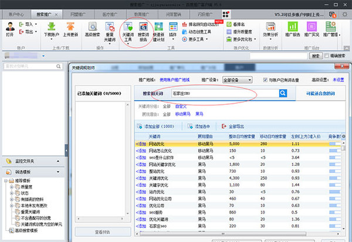
Task: Open the 更多工具 dropdown
Action: 195,39
